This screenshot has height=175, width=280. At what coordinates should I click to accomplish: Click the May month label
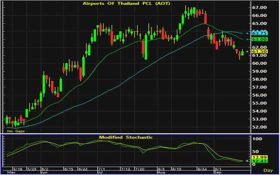(x=11, y=173)
